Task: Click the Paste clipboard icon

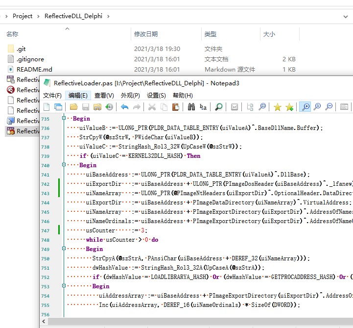Action: [175, 107]
